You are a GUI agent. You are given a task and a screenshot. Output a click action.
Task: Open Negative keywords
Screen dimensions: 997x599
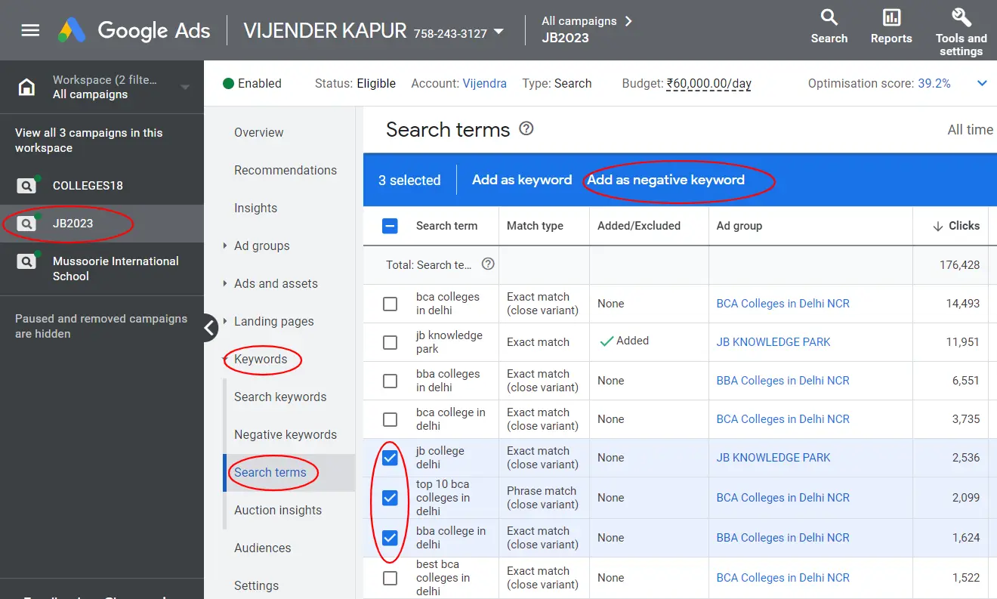tap(286, 434)
